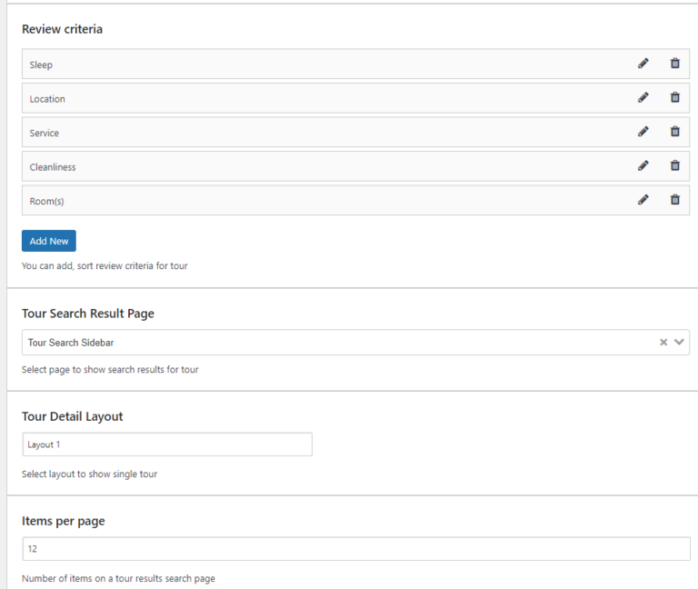This screenshot has height=589, width=698.
Task: Edit the Service review criterion
Action: [643, 132]
